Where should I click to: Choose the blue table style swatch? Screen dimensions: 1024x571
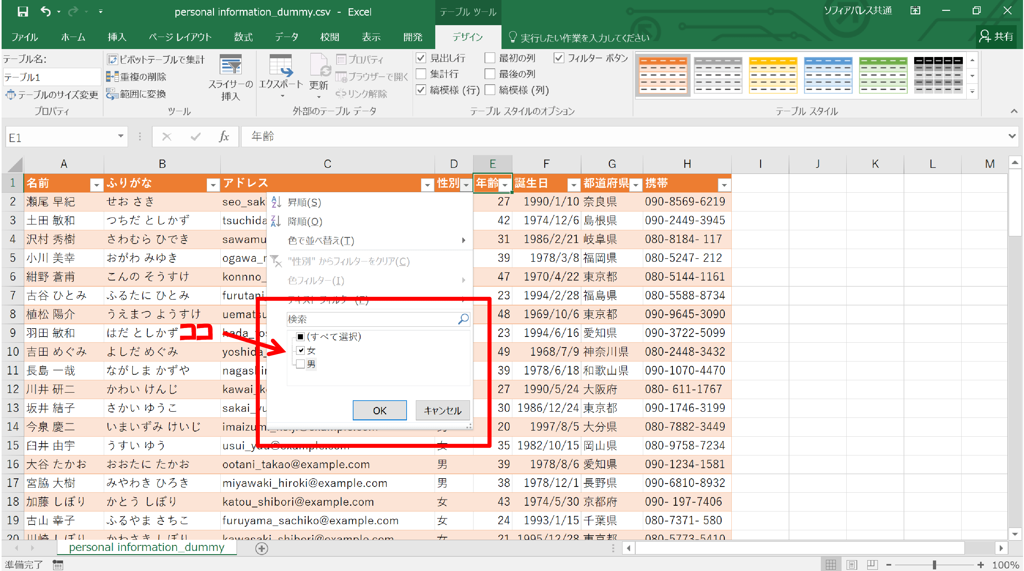pos(828,75)
